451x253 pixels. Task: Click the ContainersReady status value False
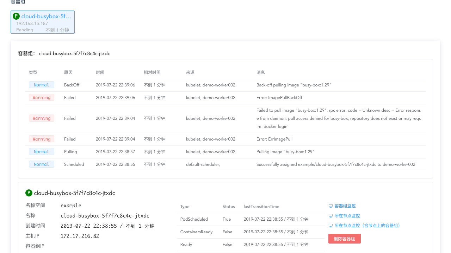coord(227,232)
